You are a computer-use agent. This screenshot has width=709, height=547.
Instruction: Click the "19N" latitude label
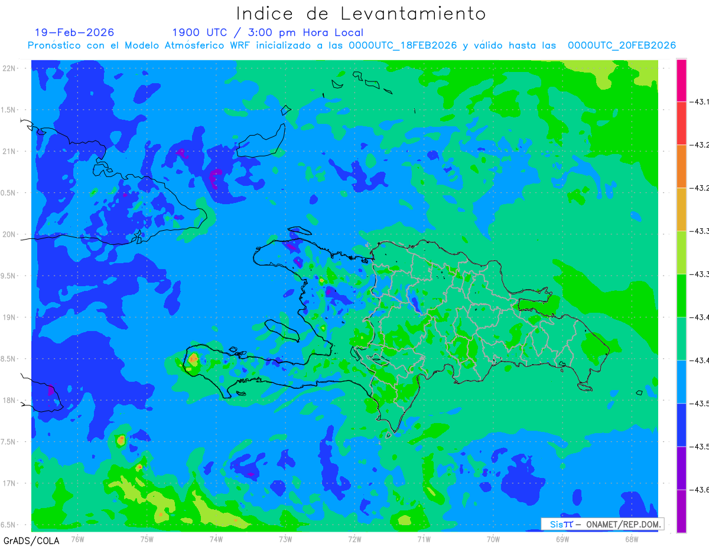(9, 317)
